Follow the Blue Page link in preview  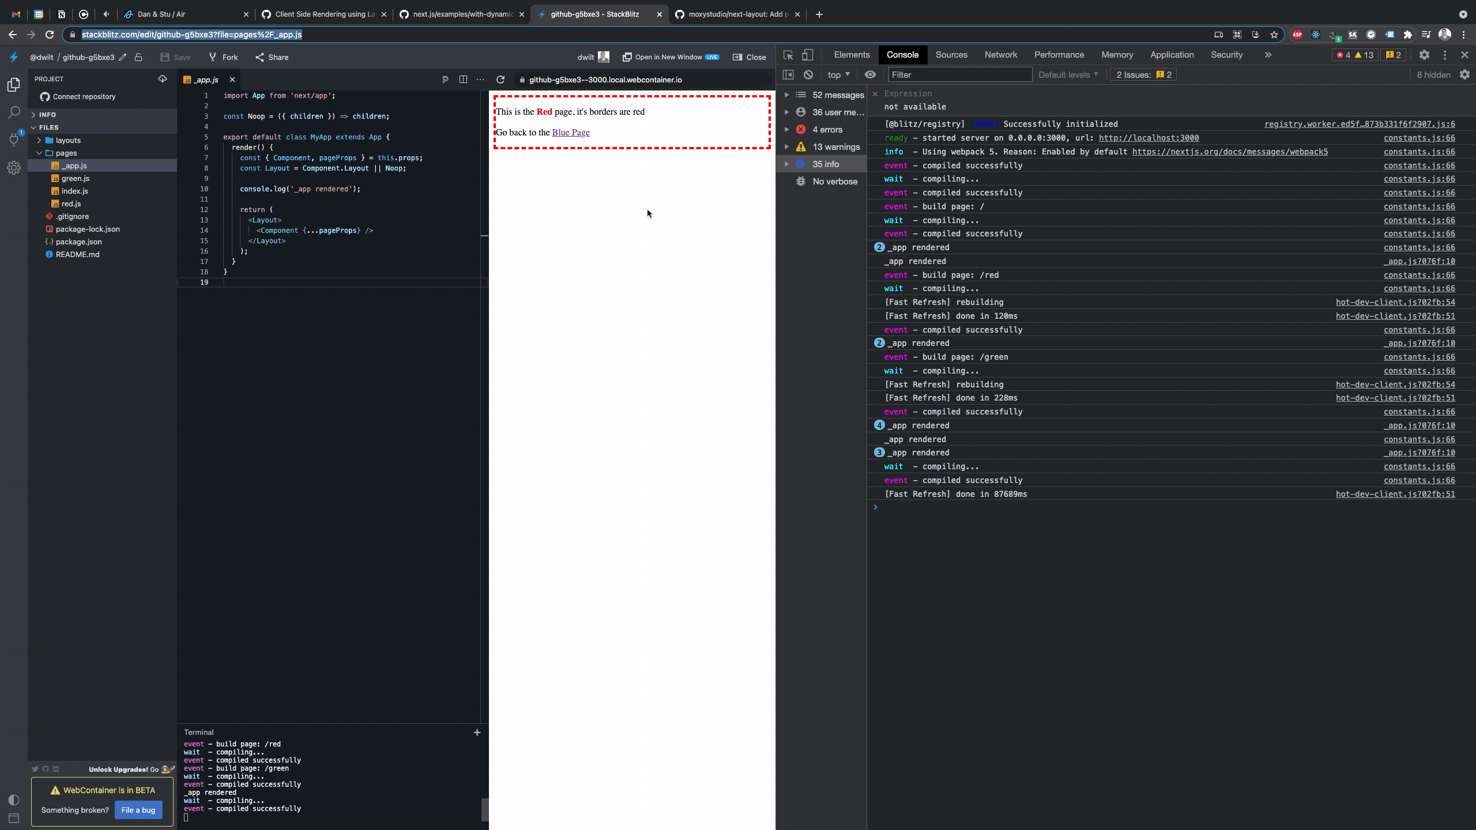click(570, 132)
